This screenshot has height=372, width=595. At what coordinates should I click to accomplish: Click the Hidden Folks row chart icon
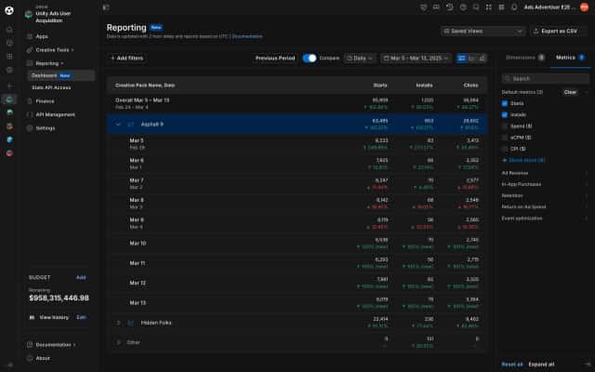click(131, 323)
